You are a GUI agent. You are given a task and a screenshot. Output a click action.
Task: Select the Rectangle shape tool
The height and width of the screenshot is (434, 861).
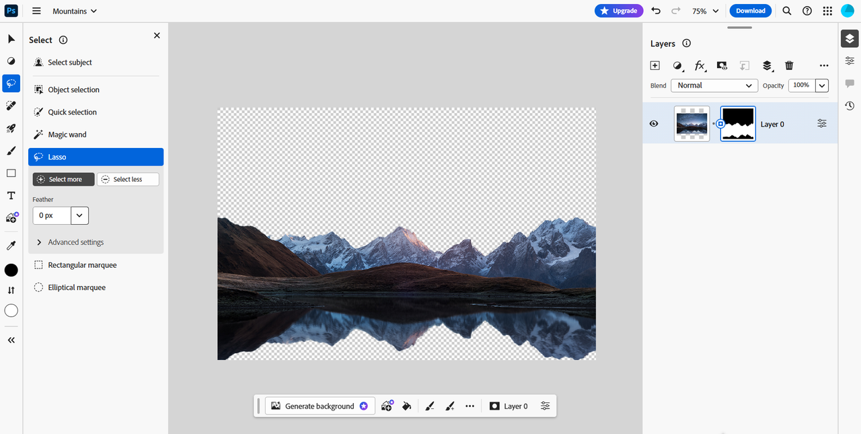pyautogui.click(x=11, y=173)
